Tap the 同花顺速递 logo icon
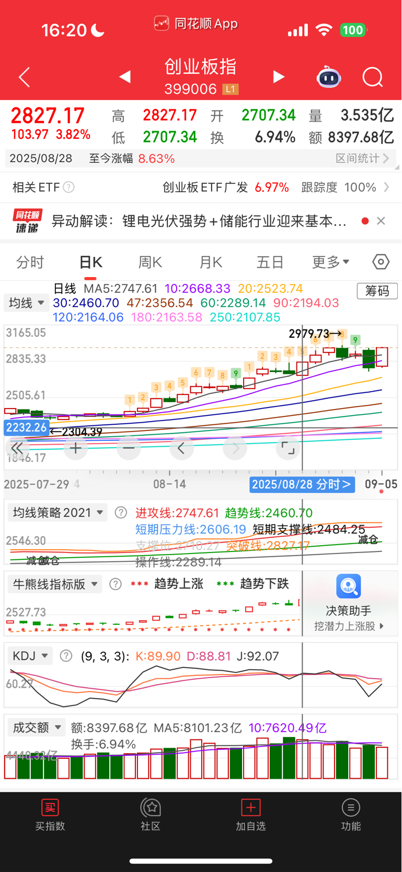Image resolution: width=402 pixels, height=872 pixels. (x=28, y=221)
